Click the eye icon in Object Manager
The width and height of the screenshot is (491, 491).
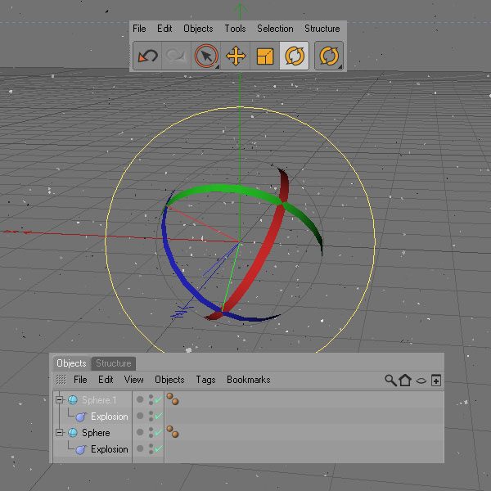[x=421, y=381]
